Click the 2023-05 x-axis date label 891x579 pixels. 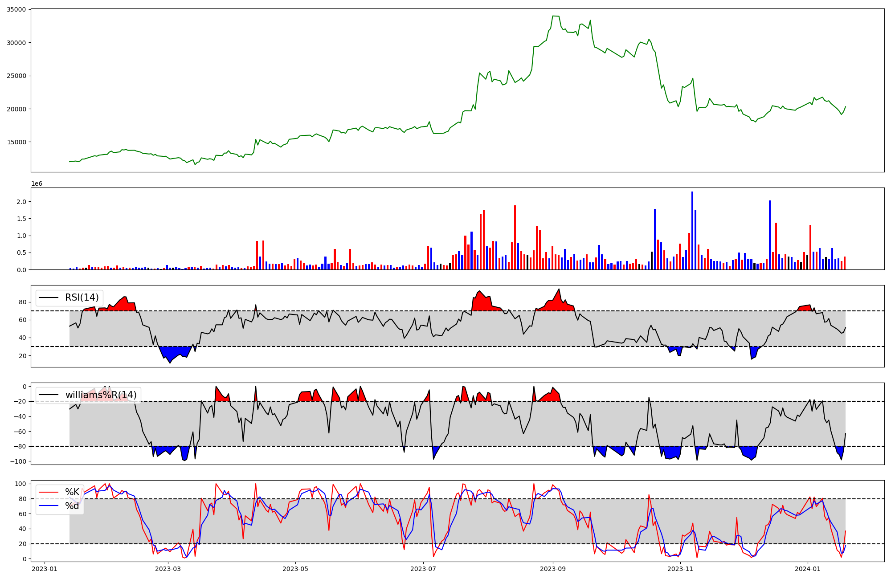(295, 569)
